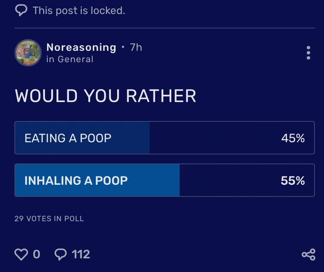
Task: Click the Noreasoning username
Action: pyautogui.click(x=81, y=47)
